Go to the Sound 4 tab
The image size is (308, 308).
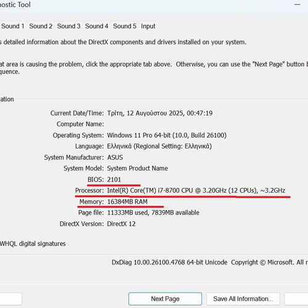click(x=97, y=26)
